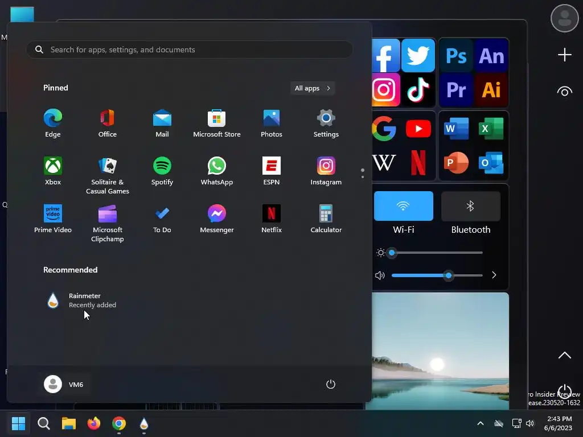The width and height of the screenshot is (583, 437).
Task: Open Photoshop from the widget panel
Action: 456,56
